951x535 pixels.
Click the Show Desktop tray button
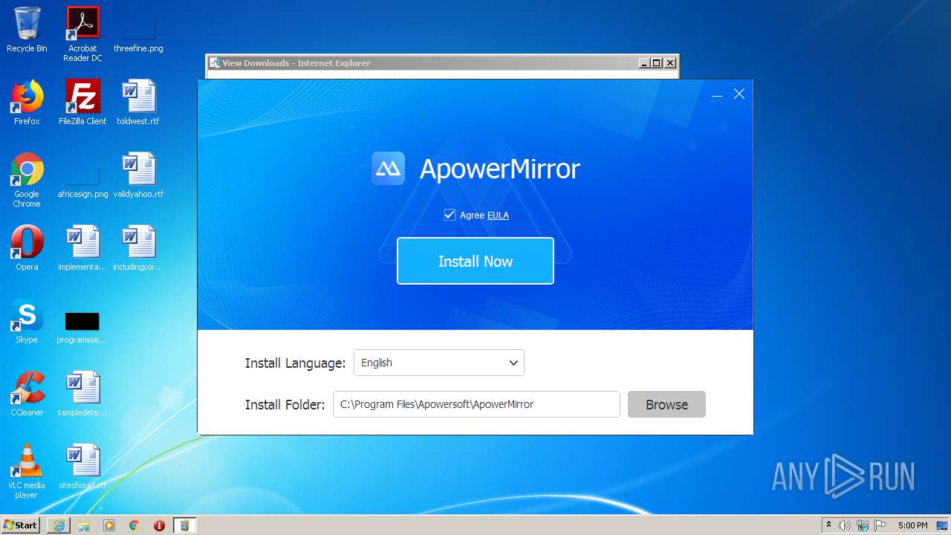(x=942, y=525)
